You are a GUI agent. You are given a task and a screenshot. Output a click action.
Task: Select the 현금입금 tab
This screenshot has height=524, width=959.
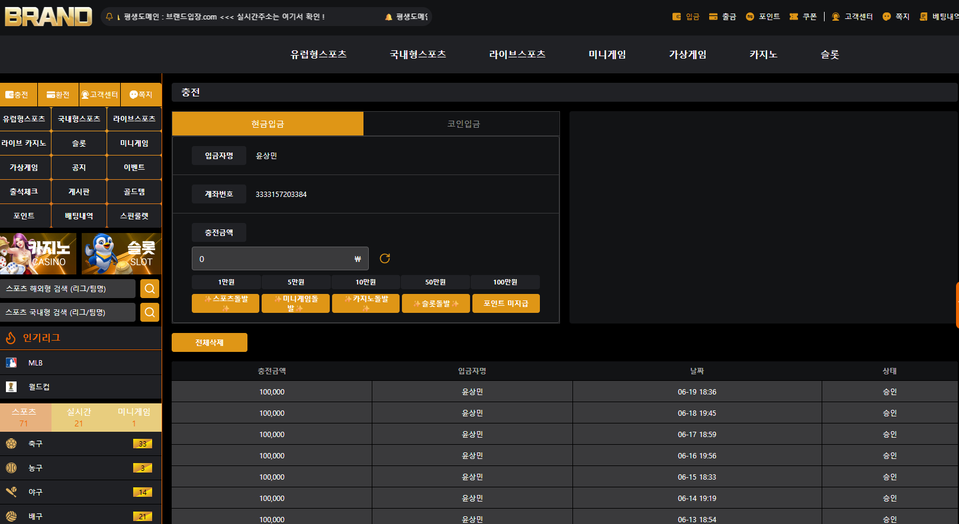(x=268, y=124)
